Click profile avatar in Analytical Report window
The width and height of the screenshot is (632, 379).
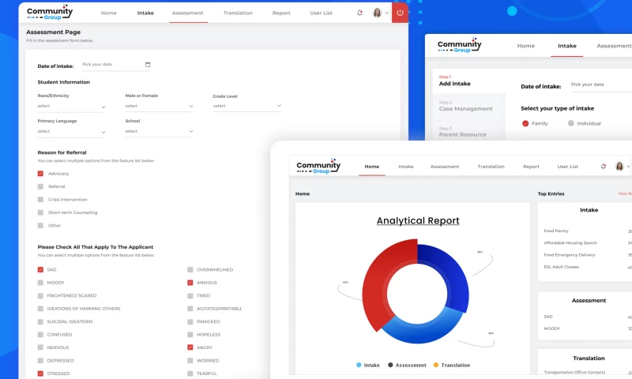(x=619, y=167)
